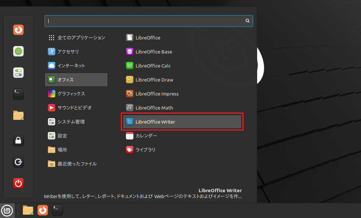
Task: Select アクセサリ category
Action: [76, 52]
